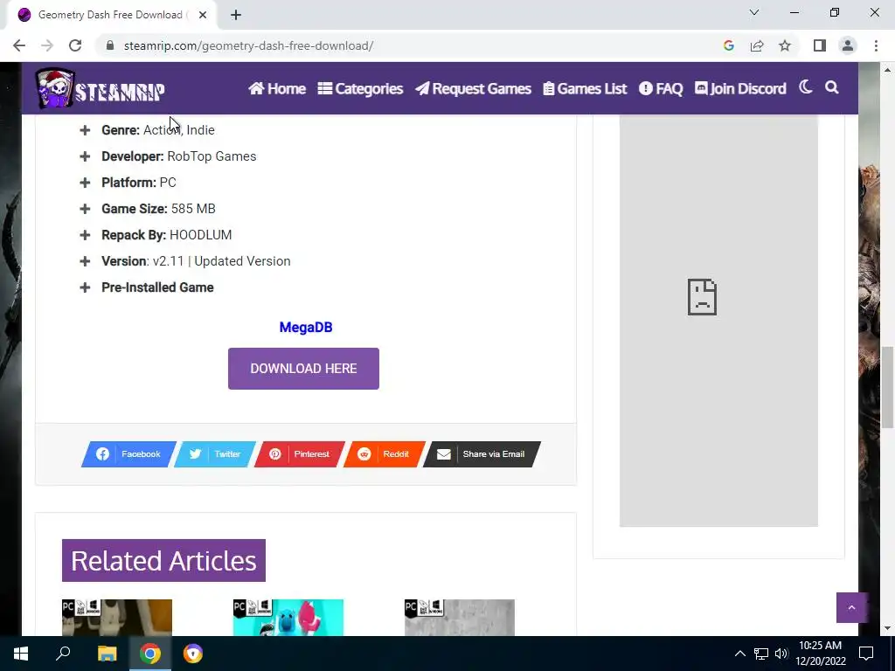This screenshot has width=895, height=671.
Task: Click the 'Pre-Installed Game' text
Action: point(157,287)
